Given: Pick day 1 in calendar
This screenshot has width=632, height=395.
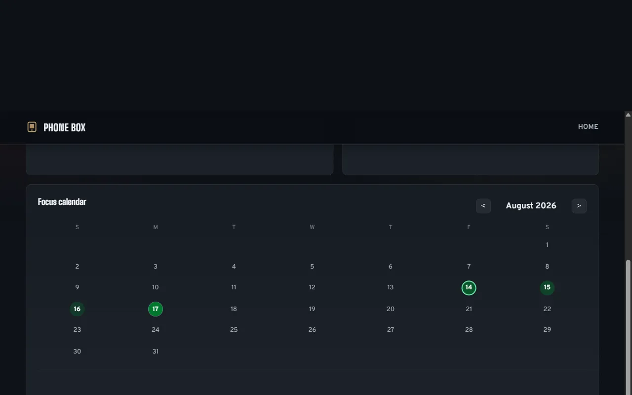Looking at the screenshot, I should (x=547, y=245).
